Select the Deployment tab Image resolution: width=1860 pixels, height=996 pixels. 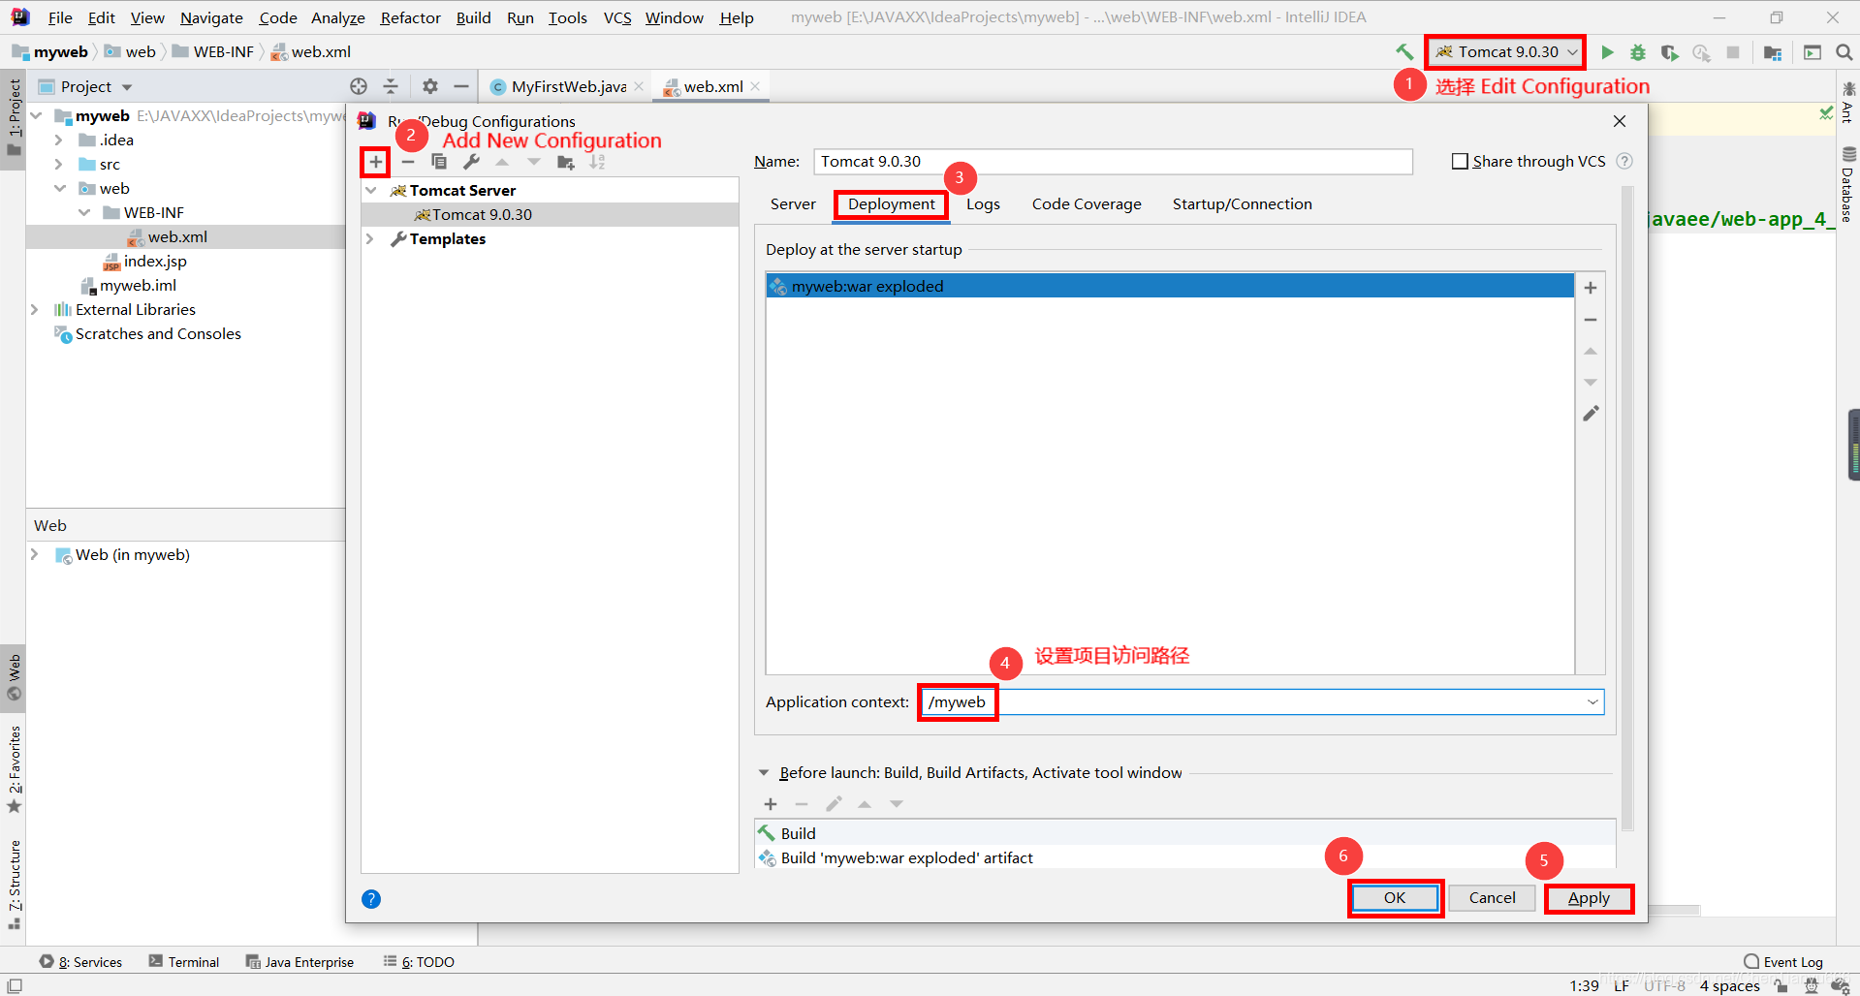pos(891,204)
